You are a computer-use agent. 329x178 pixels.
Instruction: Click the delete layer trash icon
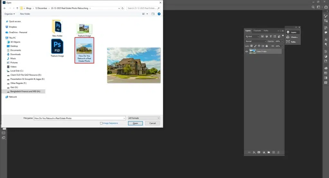pos(279,152)
